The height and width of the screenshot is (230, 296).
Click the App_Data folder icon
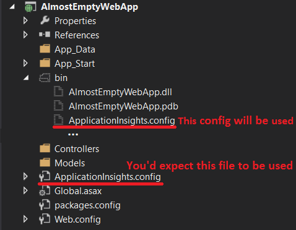(45, 49)
